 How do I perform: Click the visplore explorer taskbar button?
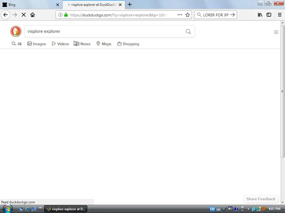click(66, 209)
